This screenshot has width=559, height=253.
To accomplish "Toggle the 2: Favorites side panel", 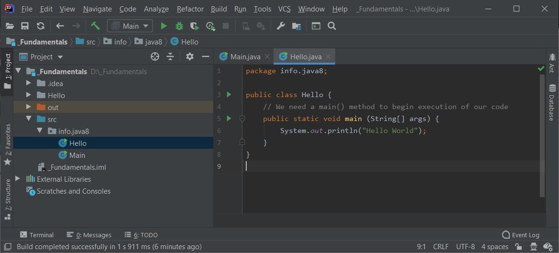I will tap(7, 144).
